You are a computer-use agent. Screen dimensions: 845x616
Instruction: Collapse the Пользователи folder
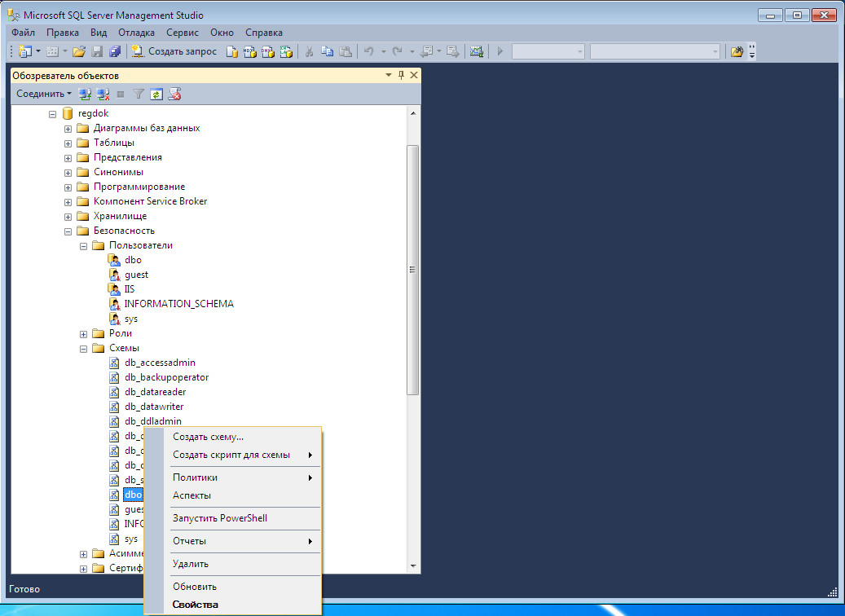tap(84, 246)
